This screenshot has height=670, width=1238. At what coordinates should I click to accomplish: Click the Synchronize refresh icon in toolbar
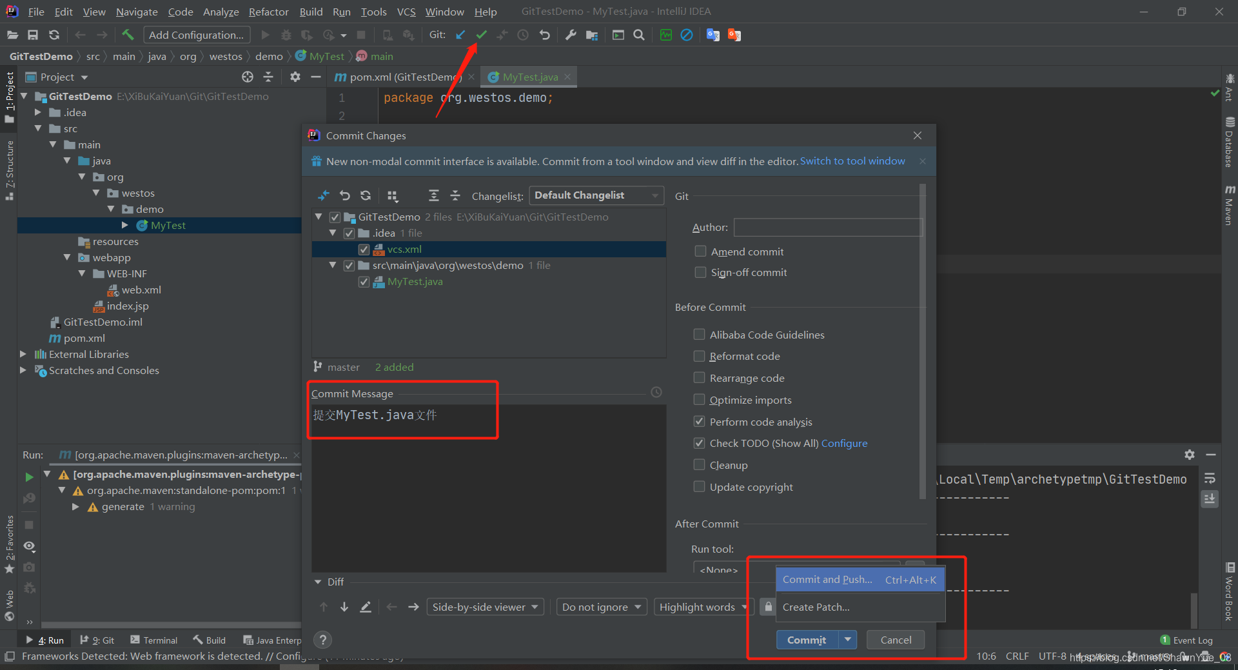(x=54, y=35)
